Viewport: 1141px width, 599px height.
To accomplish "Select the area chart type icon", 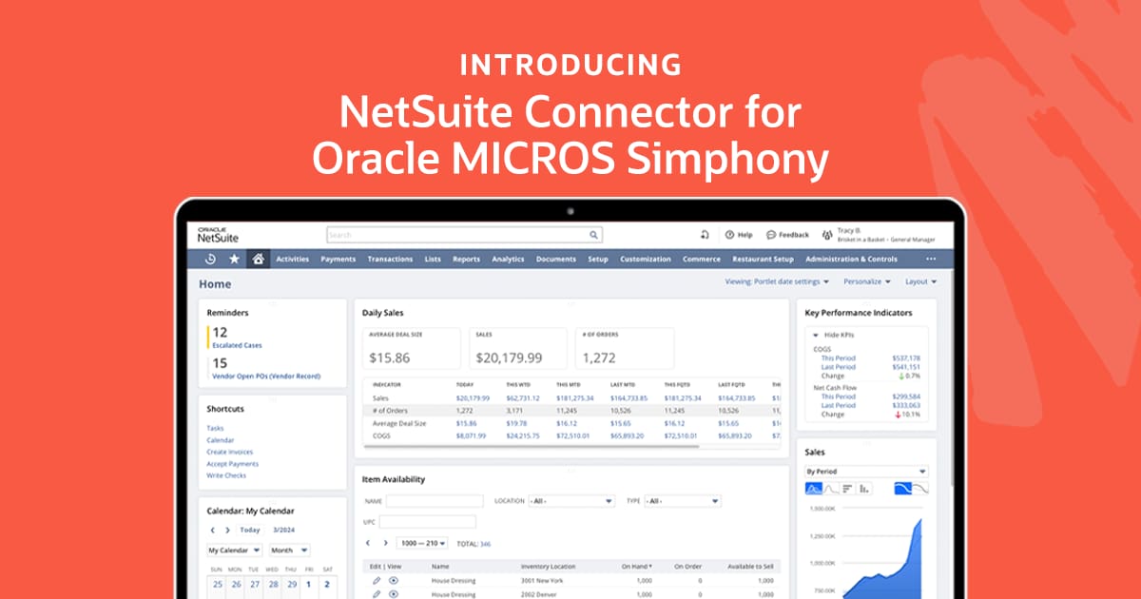I will coord(814,488).
